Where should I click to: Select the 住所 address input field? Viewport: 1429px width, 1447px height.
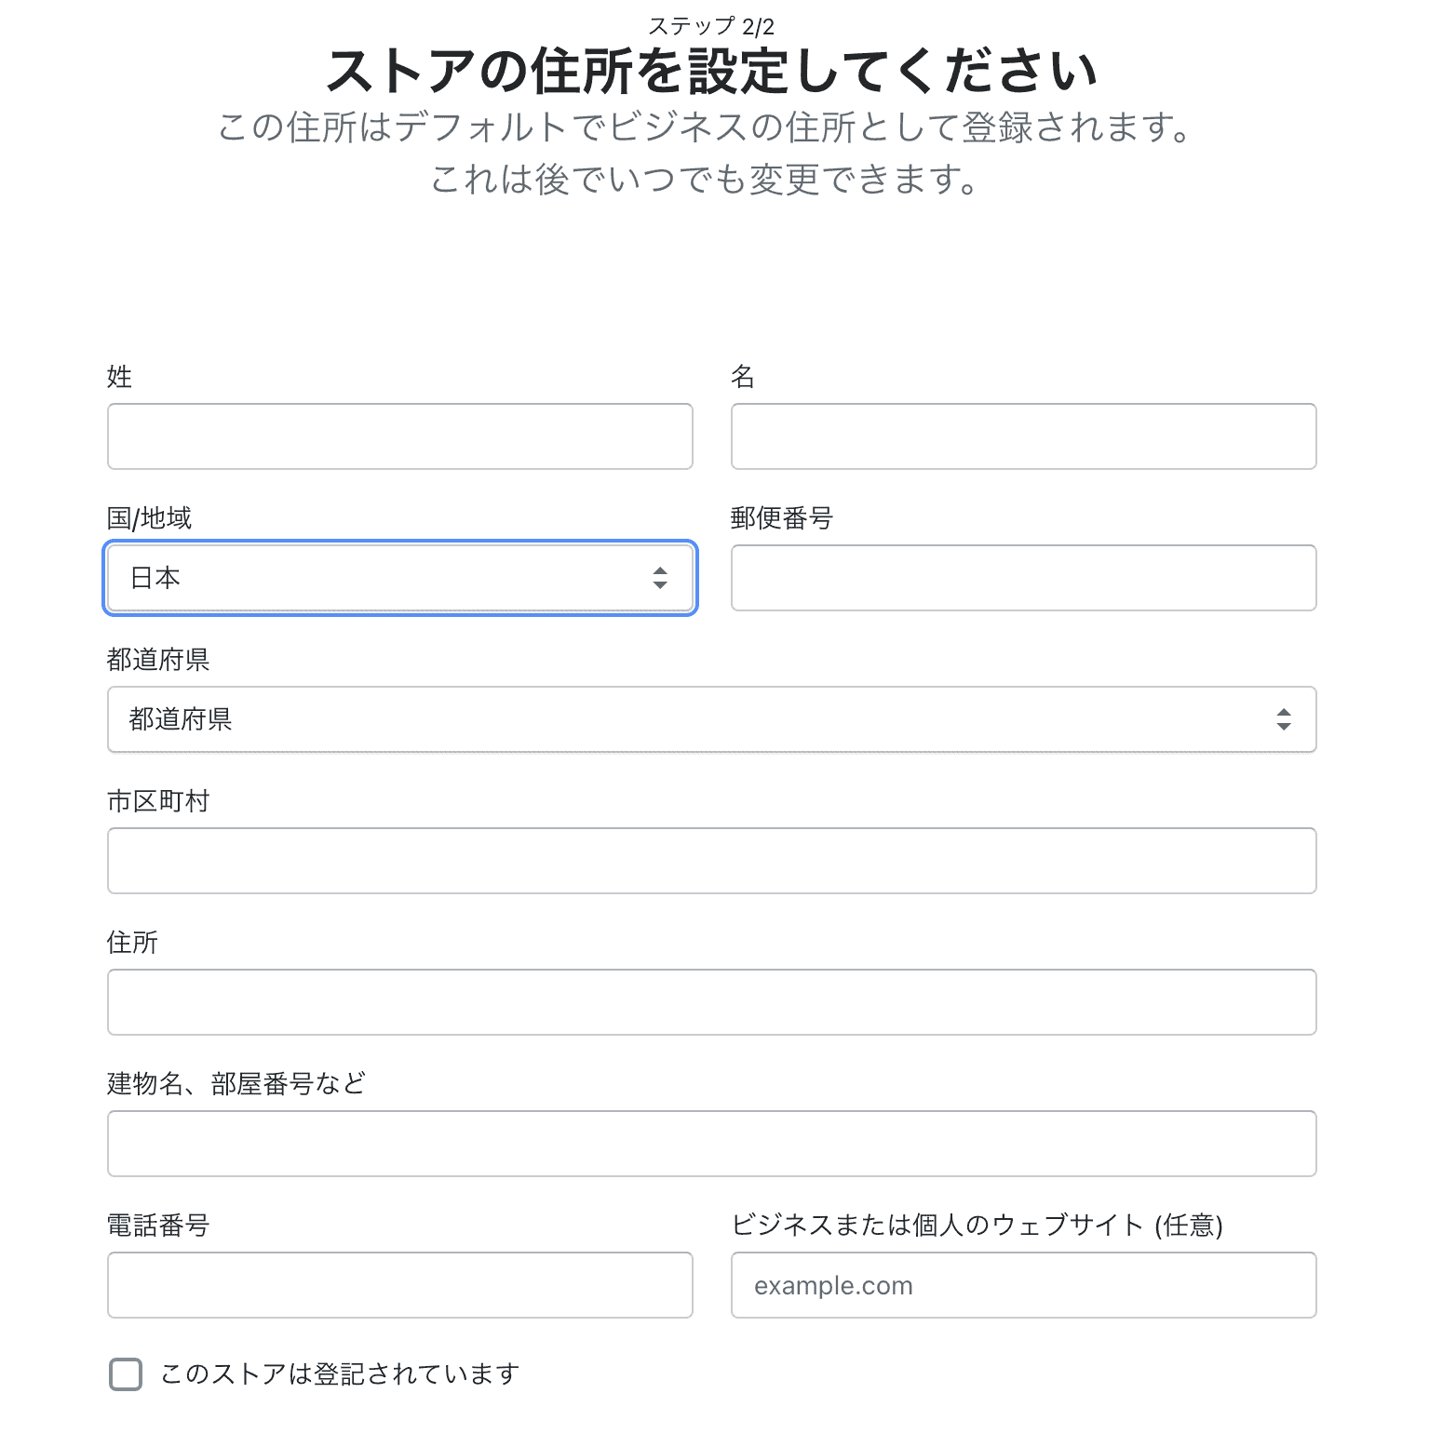coord(711,1002)
